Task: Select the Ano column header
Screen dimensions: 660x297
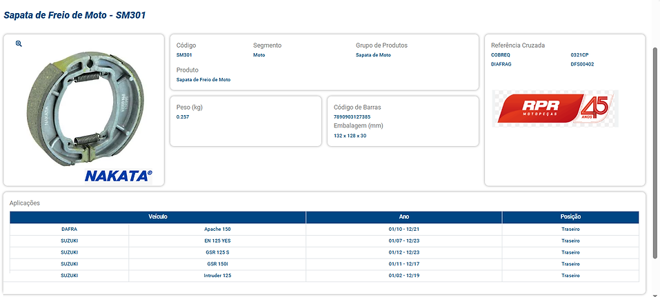Action: pos(403,217)
